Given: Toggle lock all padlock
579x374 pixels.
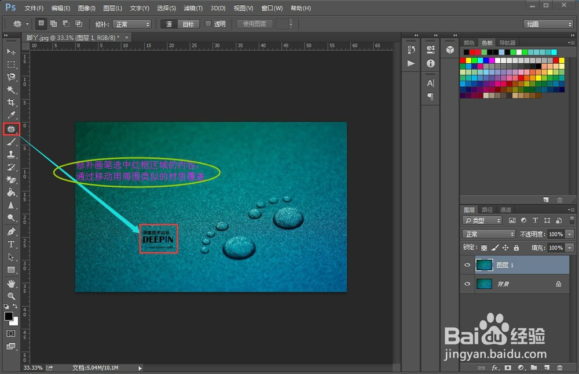Looking at the screenshot, I should tap(516, 248).
